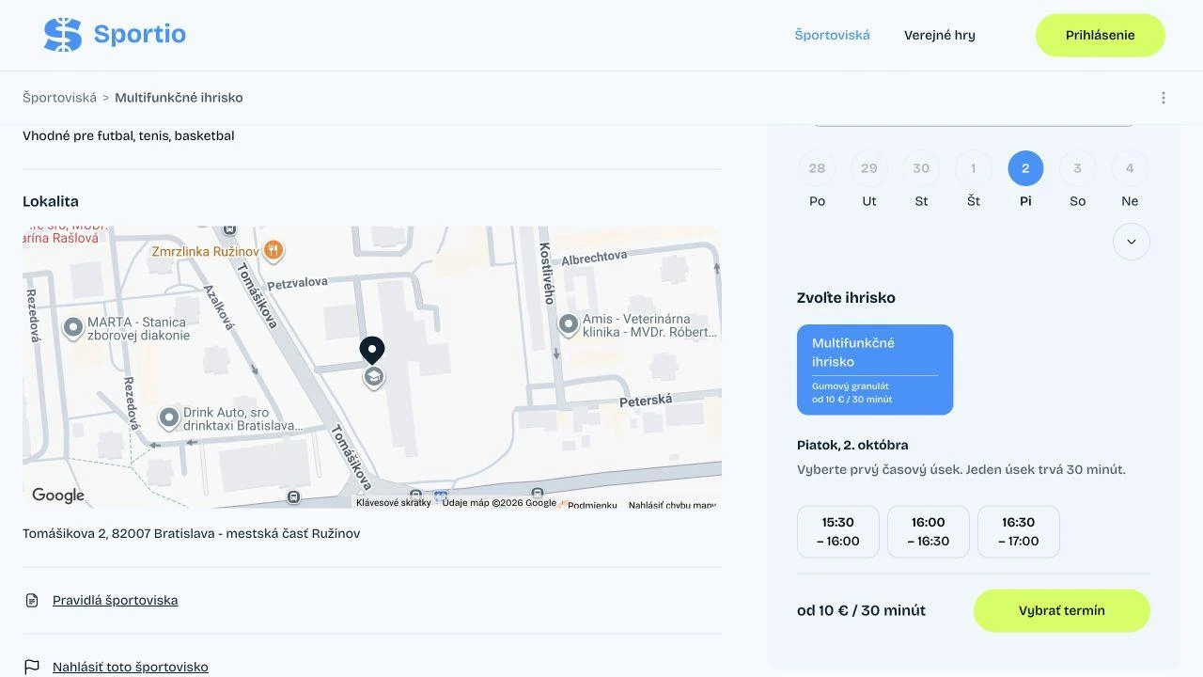
Task: Click the Zmrzlinka Ružinov restaurant marker
Action: [273, 250]
